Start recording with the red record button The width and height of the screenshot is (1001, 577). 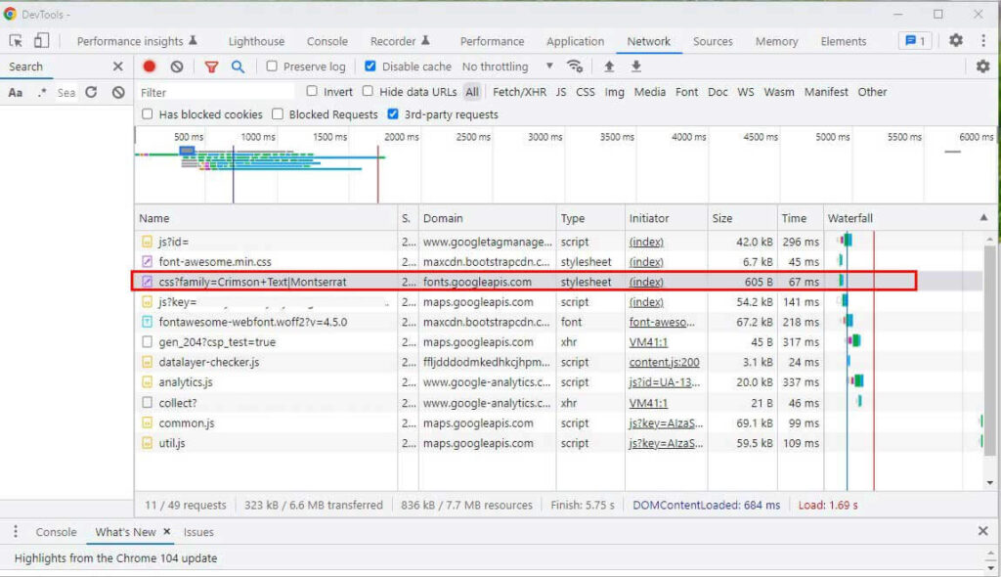point(148,67)
